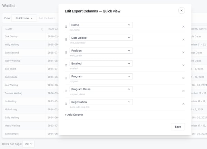Open the Quick view selector dropdown
This screenshot has width=207, height=149.
[24, 18]
